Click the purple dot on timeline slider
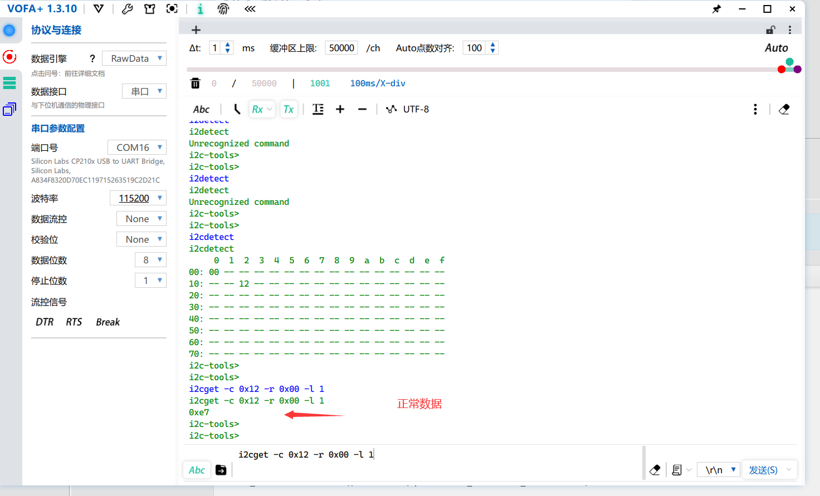The width and height of the screenshot is (820, 496). (798, 69)
